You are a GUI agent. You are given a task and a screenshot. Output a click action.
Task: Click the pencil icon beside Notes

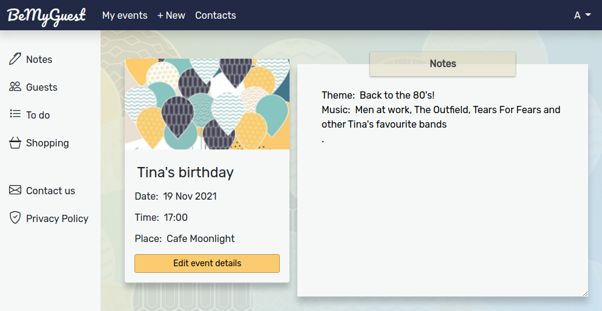(x=15, y=59)
